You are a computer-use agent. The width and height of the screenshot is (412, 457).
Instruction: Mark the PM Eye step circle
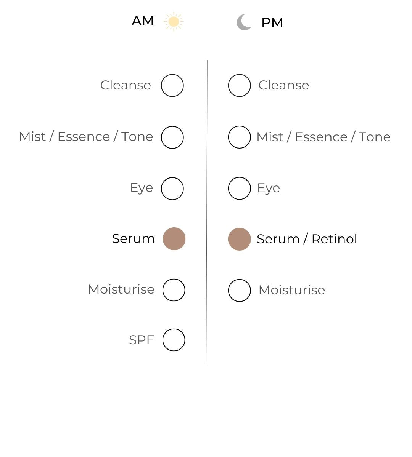240,188
